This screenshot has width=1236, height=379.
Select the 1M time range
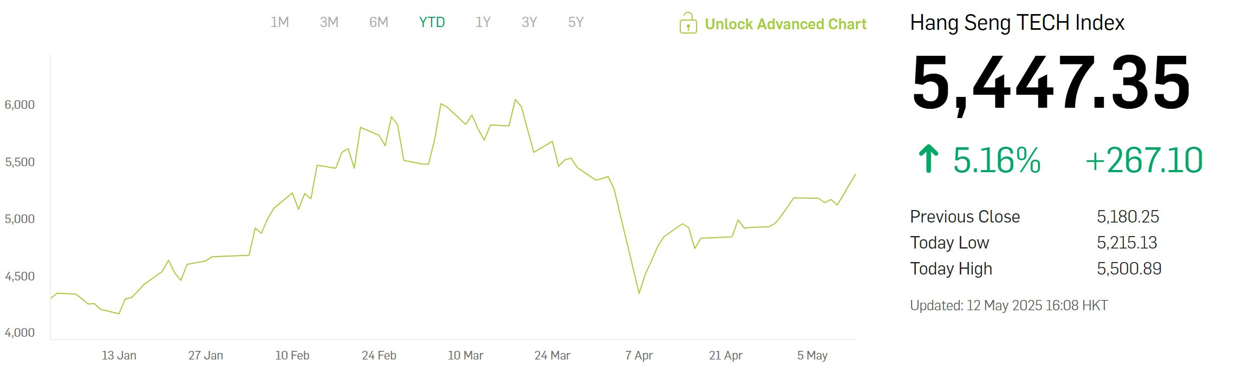pos(279,22)
